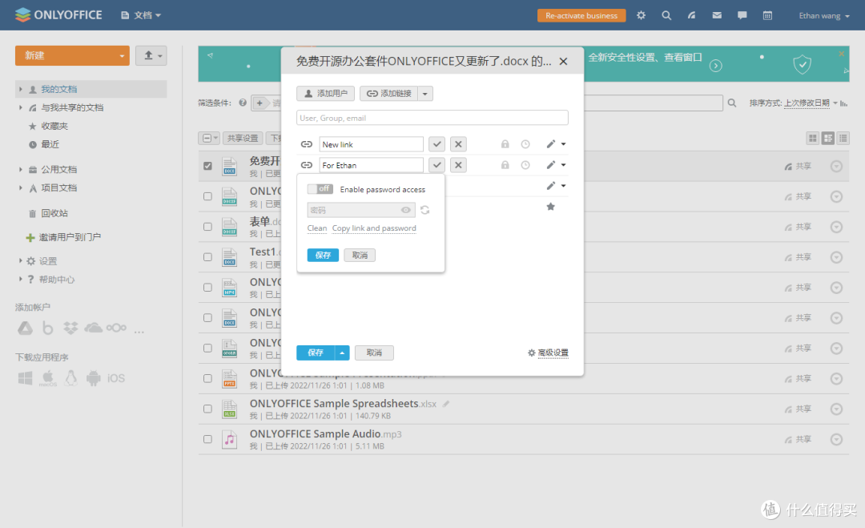Check the pptx presentation file checkbox
This screenshot has width=865, height=528.
207,378
